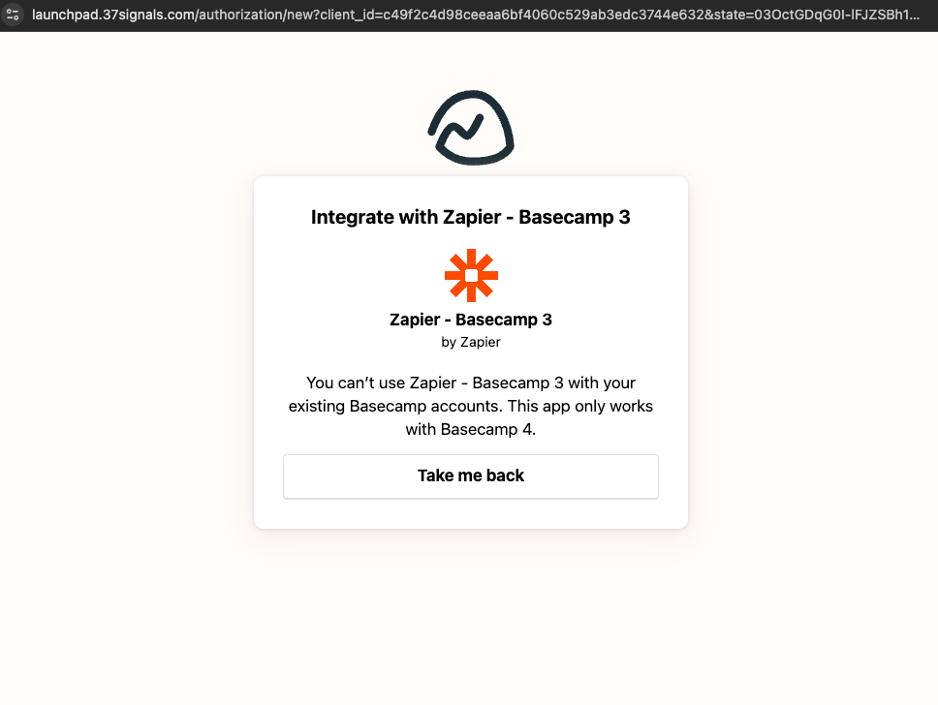Click the white square inside Zapier logo

(471, 276)
